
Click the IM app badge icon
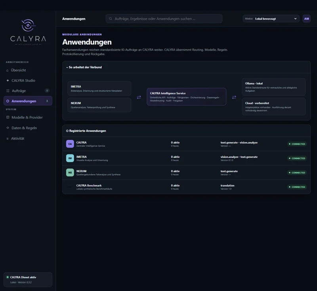70,158
